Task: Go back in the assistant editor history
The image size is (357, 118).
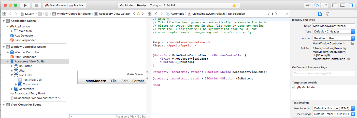Action: click(x=156, y=14)
